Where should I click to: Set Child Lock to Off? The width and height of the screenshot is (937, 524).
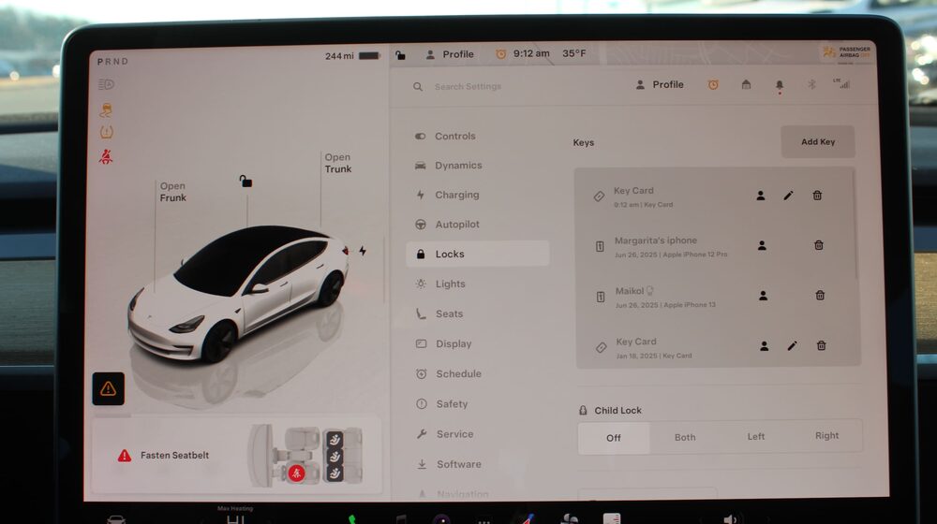coord(613,437)
